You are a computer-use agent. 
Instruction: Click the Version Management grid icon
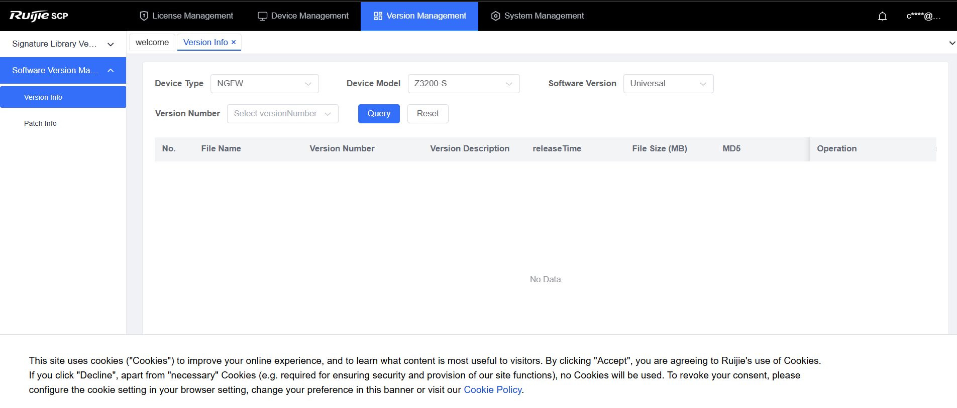click(378, 16)
